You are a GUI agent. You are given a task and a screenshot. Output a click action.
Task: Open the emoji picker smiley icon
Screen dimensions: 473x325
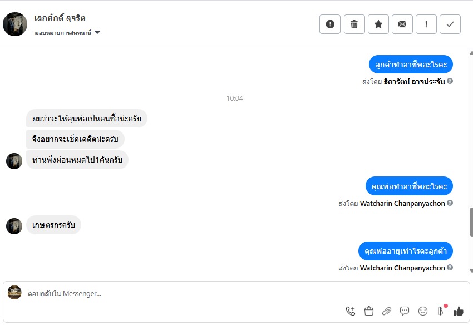click(x=423, y=311)
